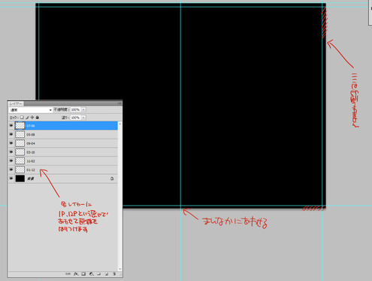Viewport: 372px width, 281px height.
Task: Select layer name 01-12
Action: coord(31,170)
